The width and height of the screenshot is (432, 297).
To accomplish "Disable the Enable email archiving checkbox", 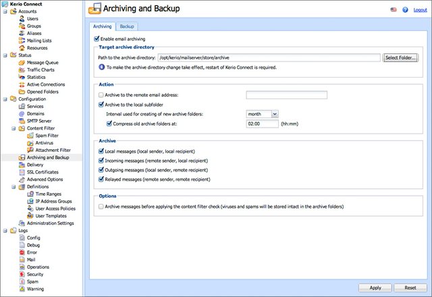I will pyautogui.click(x=97, y=38).
